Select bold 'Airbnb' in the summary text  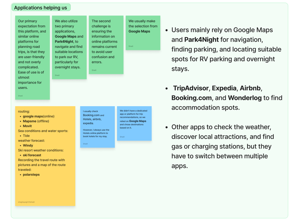pyautogui.click(x=250, y=88)
